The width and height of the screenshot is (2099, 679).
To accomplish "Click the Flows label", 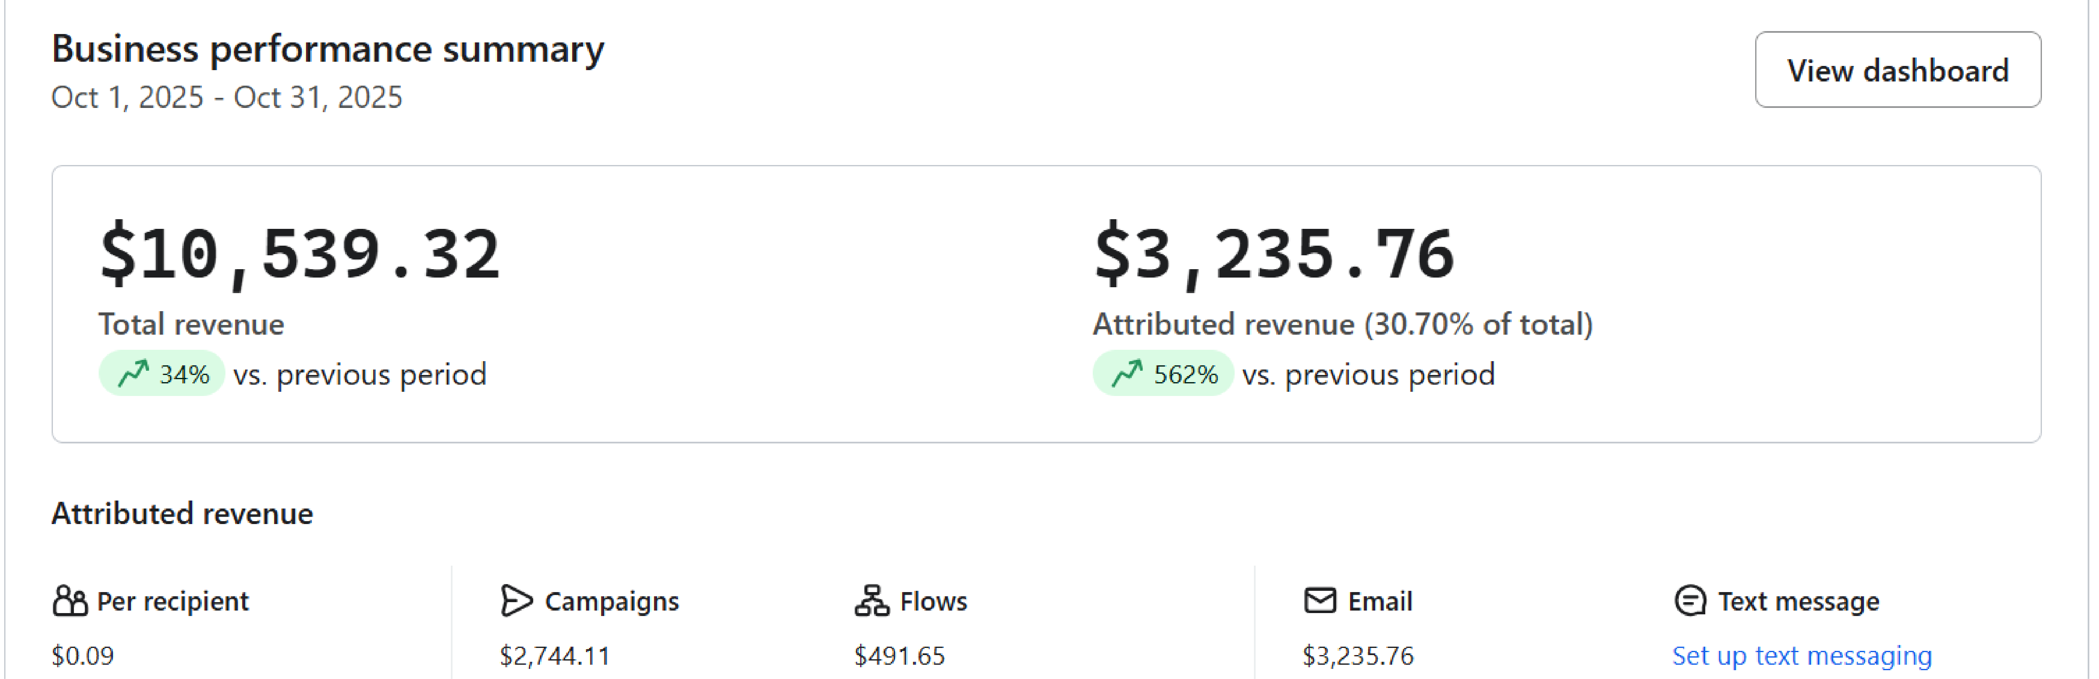I will click(933, 602).
